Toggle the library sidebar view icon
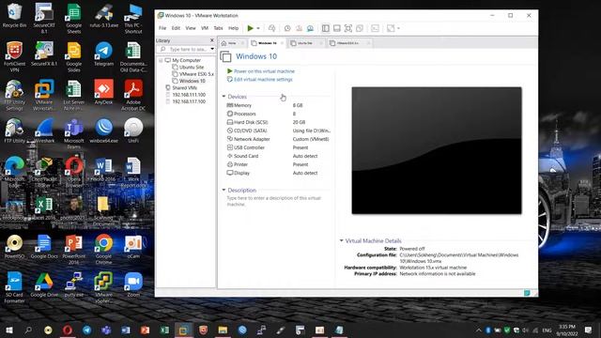Image resolution: width=601 pixels, height=338 pixels. (x=326, y=28)
